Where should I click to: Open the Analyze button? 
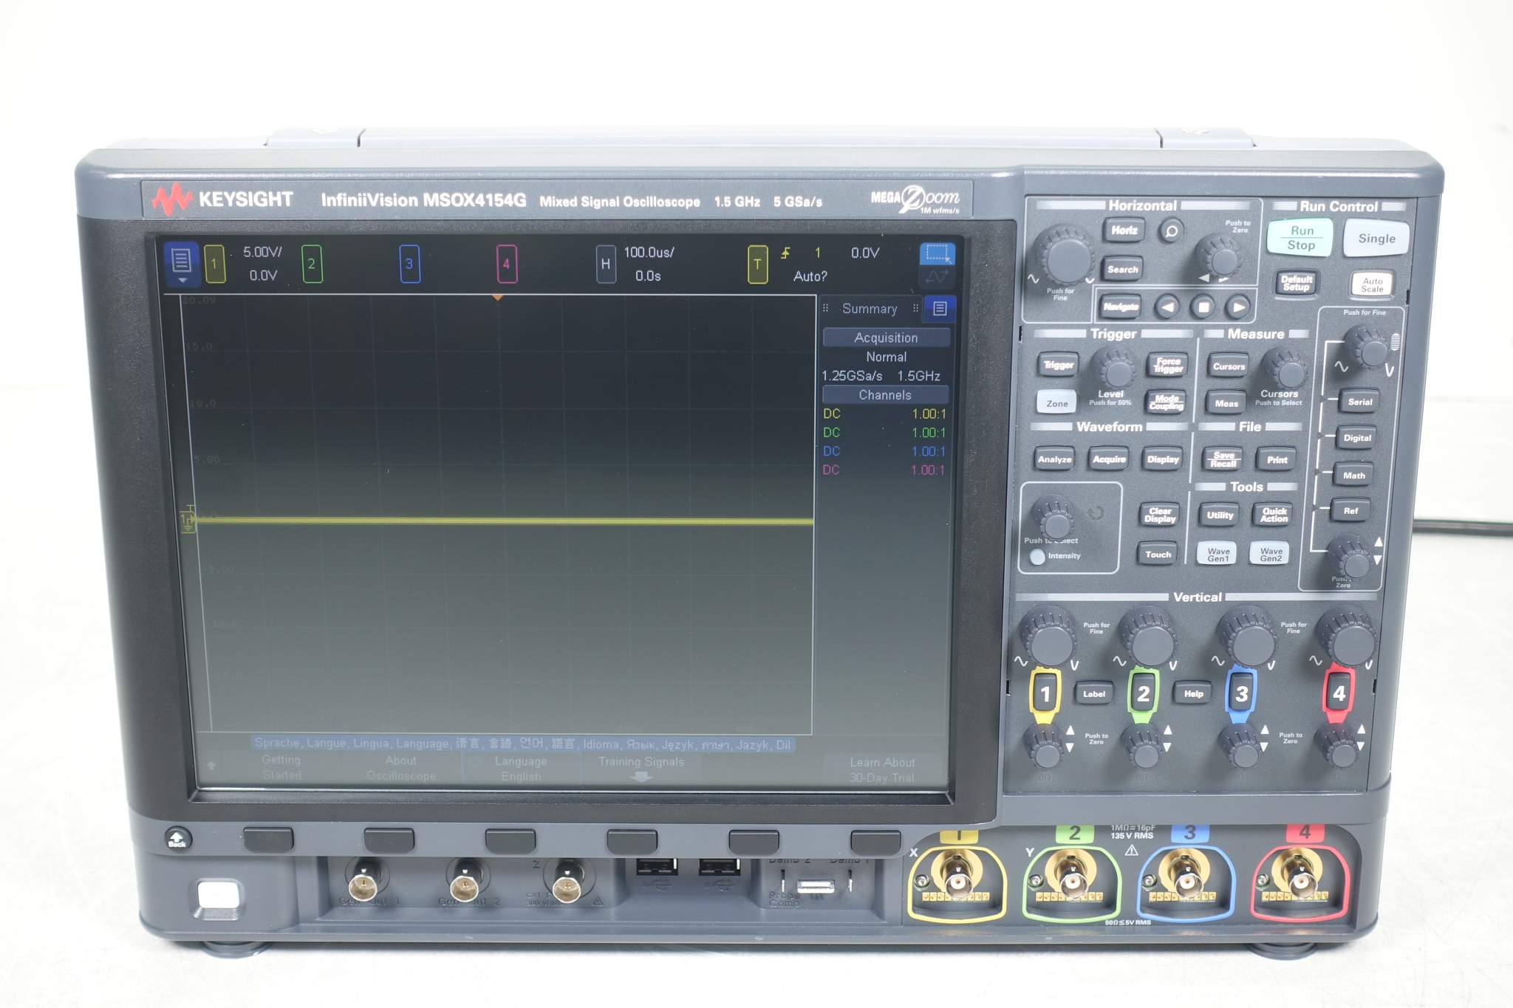coord(1054,459)
